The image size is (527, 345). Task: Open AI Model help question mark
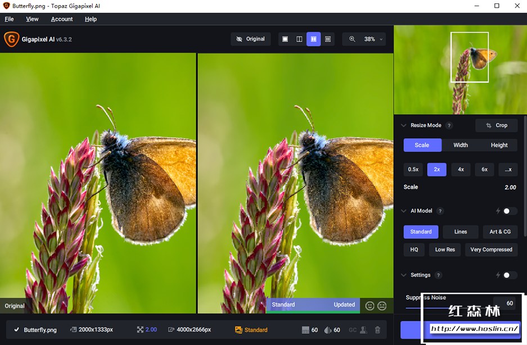tap(440, 211)
